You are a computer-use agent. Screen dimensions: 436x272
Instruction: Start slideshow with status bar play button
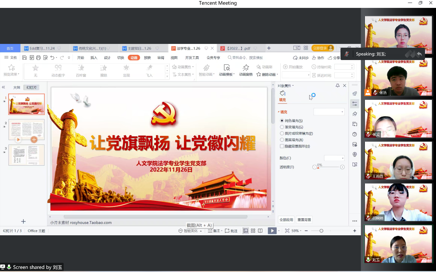point(272,231)
